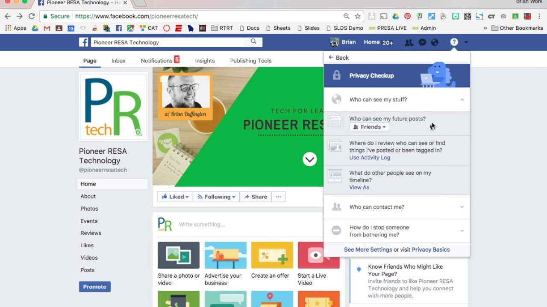This screenshot has width=547, height=307.
Task: Collapse the Who can see my stuff section
Action: (x=462, y=99)
